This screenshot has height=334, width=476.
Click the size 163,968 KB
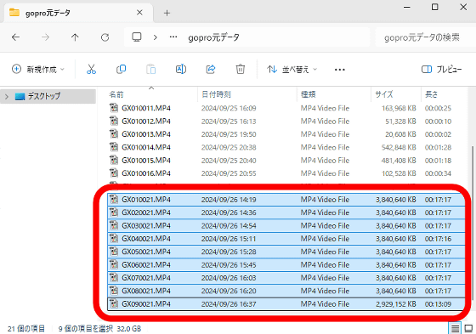click(399, 108)
